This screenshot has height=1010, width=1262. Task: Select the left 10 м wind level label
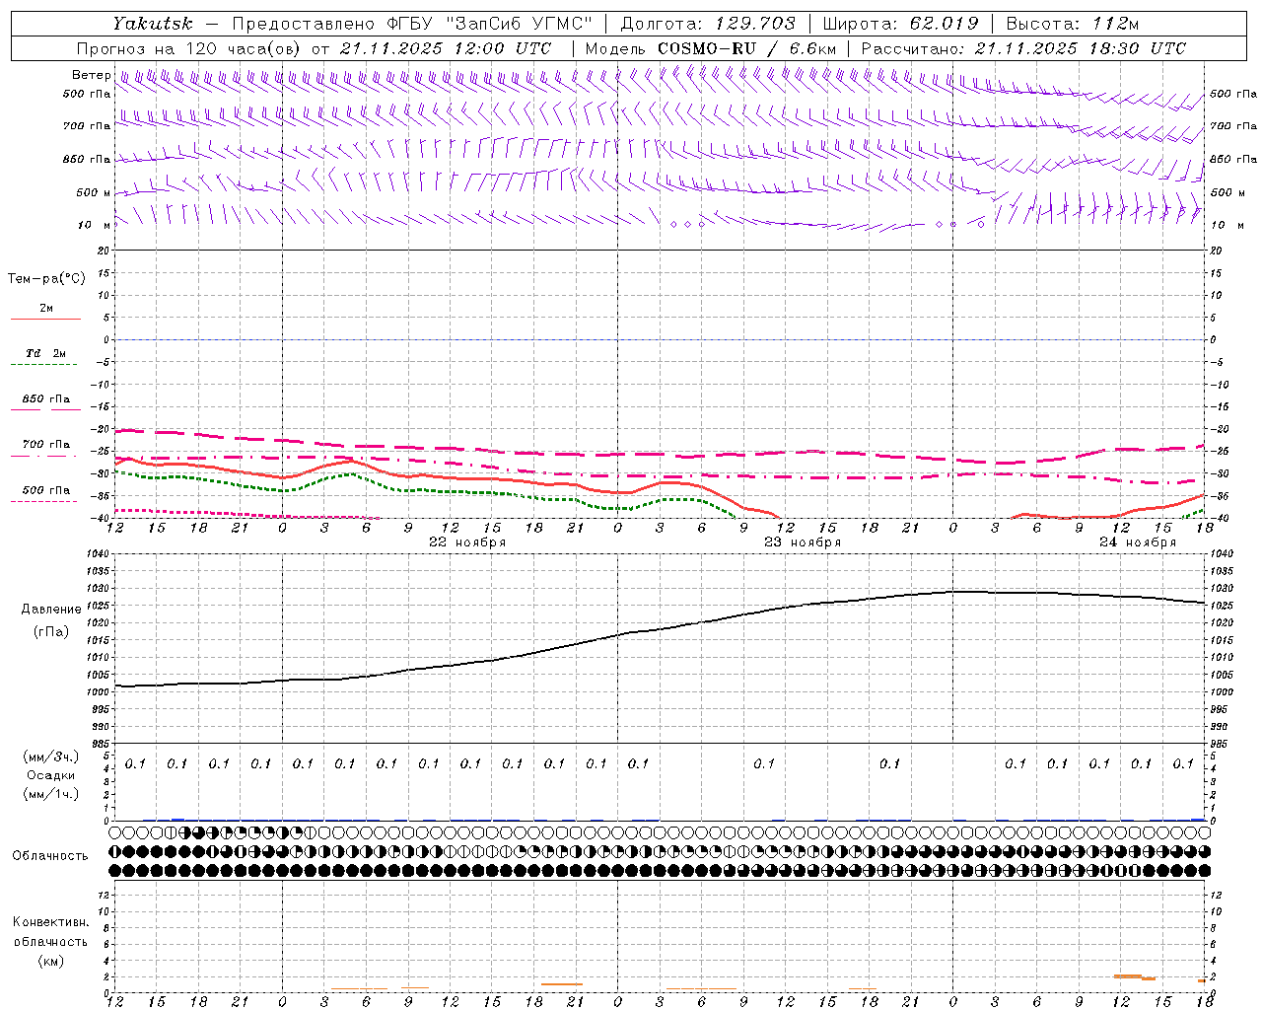(x=94, y=225)
